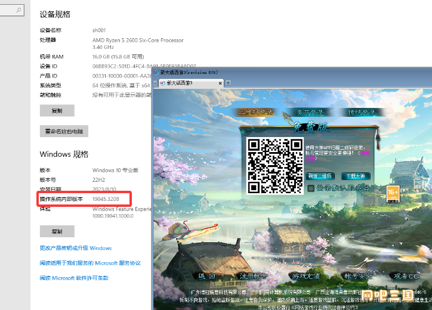
Task: Open 阅读 Microsoft 软件许可条款 link
Action: (74, 278)
